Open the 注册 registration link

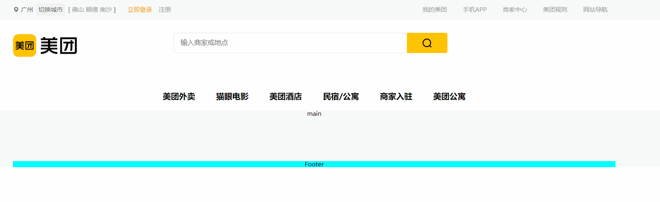[x=165, y=10]
